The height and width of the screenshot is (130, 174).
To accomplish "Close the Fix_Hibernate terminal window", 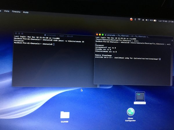I will 97,34.
